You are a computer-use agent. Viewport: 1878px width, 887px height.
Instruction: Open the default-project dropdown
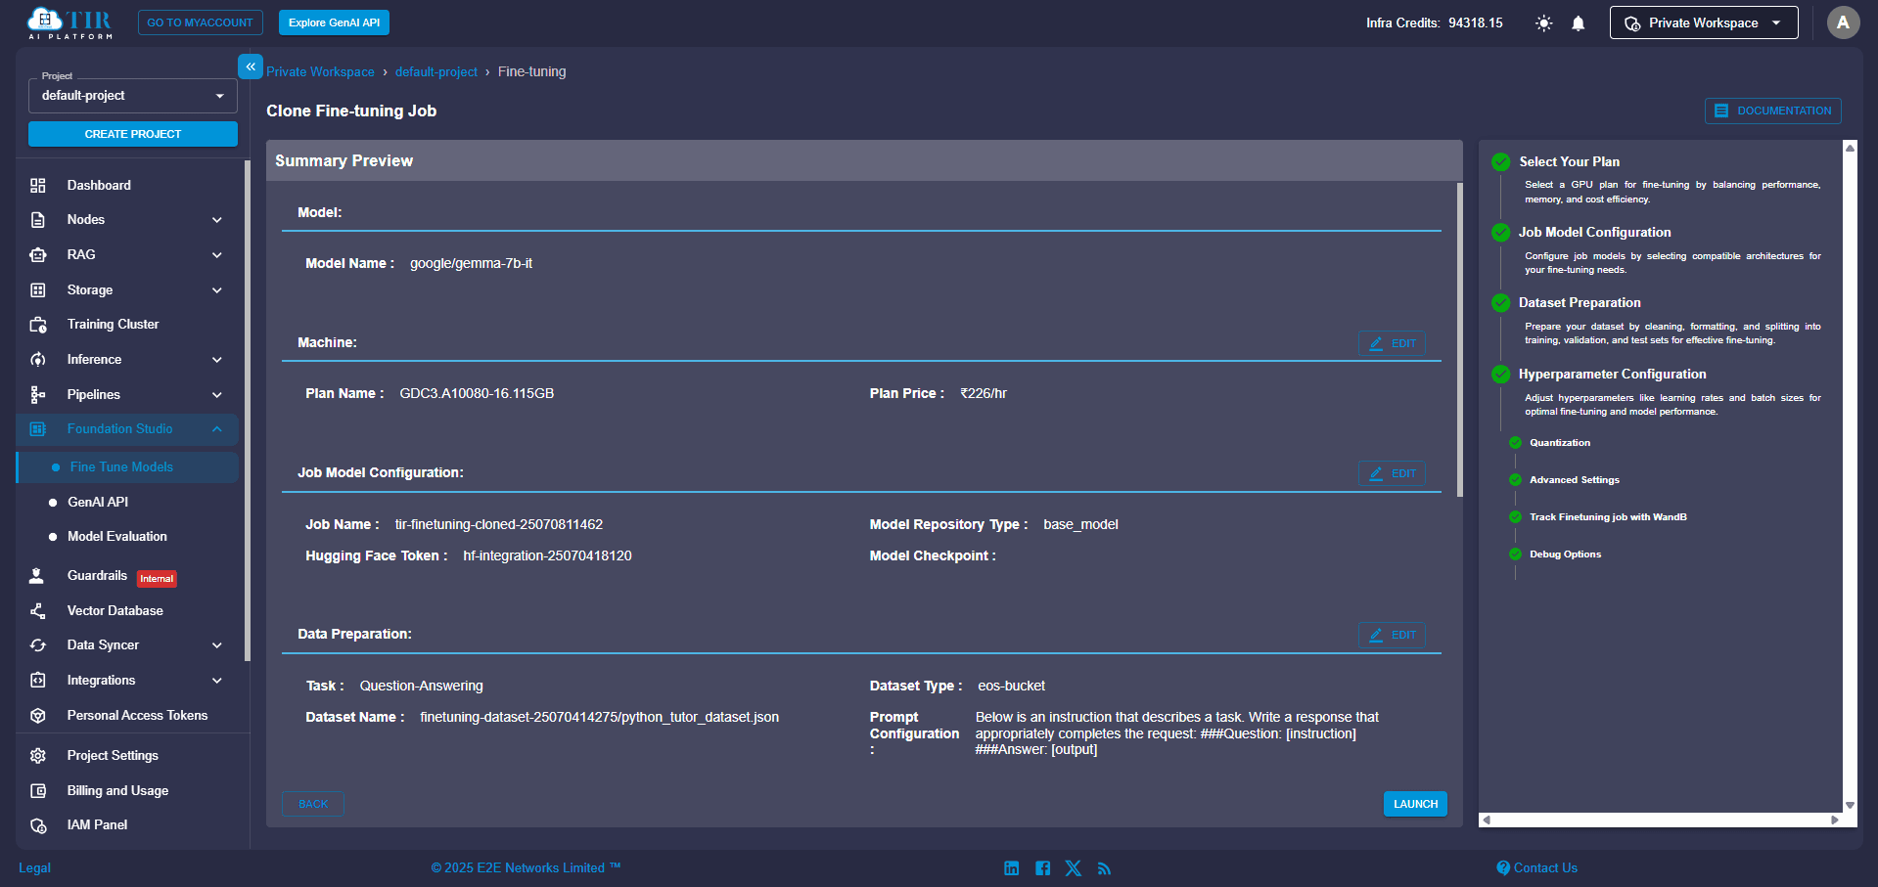(x=133, y=96)
